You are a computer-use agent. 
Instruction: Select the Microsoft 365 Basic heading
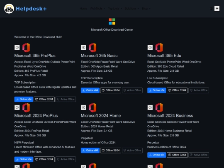tap(99, 56)
